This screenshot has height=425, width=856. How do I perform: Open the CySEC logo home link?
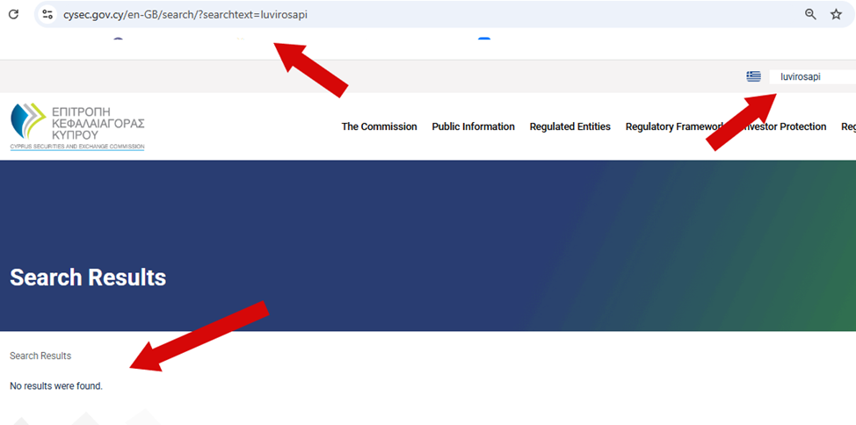point(77,126)
